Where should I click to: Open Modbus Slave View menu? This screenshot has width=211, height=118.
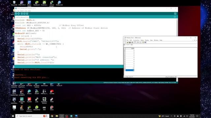[151, 40]
